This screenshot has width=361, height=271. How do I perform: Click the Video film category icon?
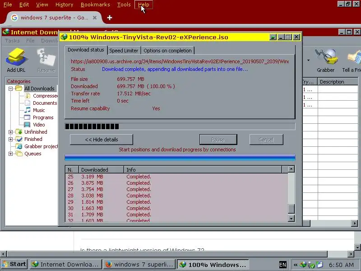pos(27,125)
